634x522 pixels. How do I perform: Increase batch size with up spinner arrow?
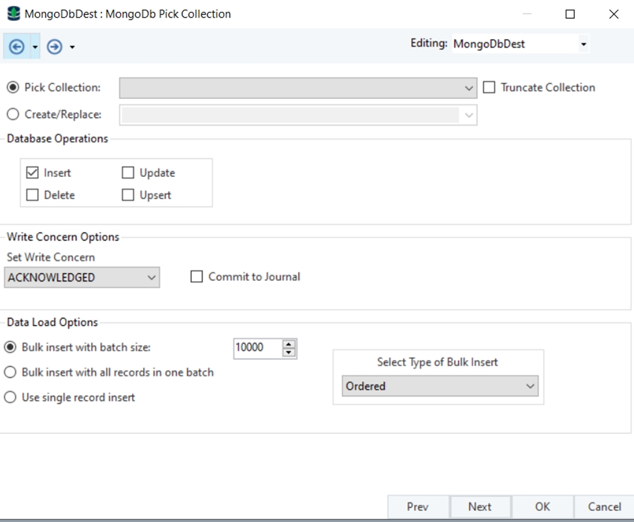tap(289, 344)
